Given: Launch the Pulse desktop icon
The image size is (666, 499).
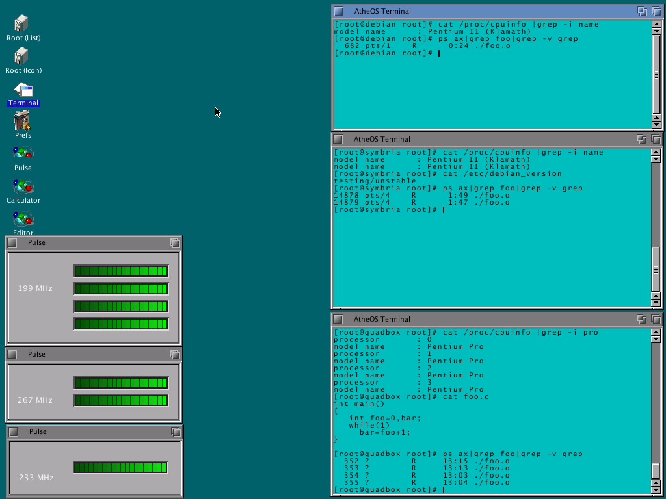Looking at the screenshot, I should pyautogui.click(x=23, y=154).
